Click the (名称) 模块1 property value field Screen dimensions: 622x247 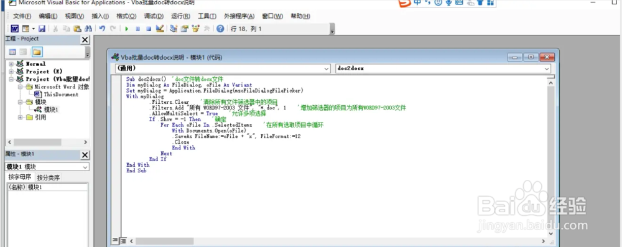pyautogui.click(x=57, y=187)
